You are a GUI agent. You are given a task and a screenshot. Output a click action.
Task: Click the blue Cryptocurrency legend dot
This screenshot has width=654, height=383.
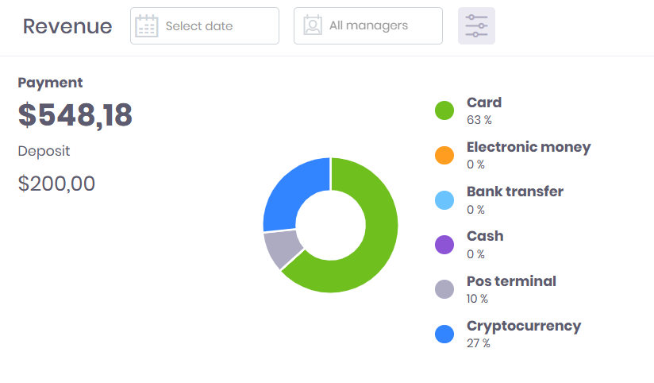click(x=444, y=334)
